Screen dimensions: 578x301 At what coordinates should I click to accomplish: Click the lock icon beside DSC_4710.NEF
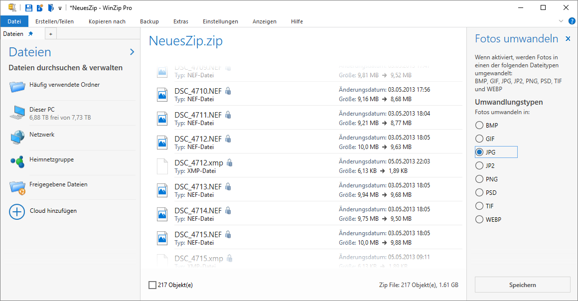[228, 91]
